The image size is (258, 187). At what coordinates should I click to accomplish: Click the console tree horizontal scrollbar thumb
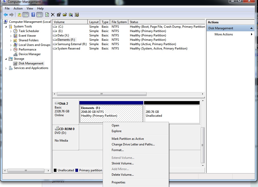[x=26, y=171]
